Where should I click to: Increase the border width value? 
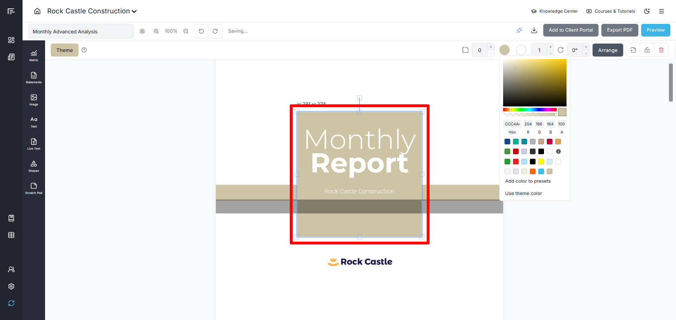[x=550, y=47]
